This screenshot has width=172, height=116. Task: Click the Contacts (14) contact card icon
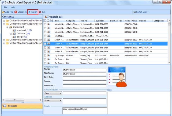click(14, 33)
